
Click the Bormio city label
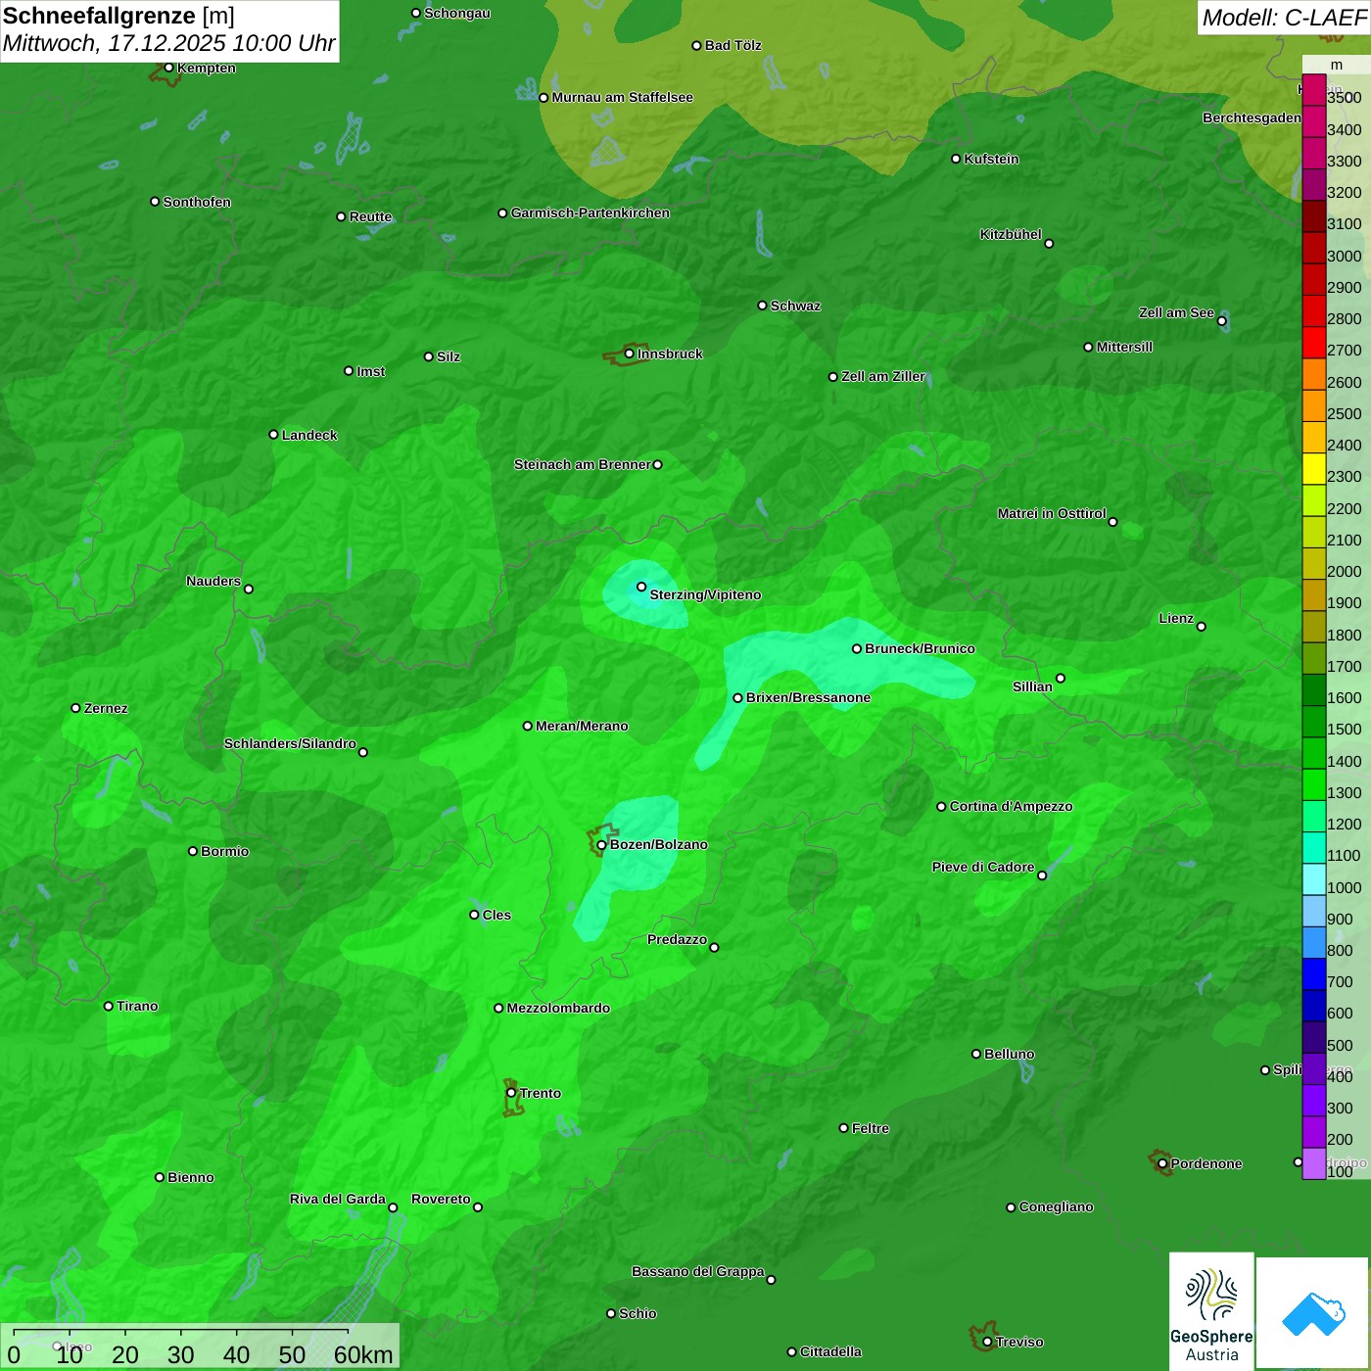225,851
